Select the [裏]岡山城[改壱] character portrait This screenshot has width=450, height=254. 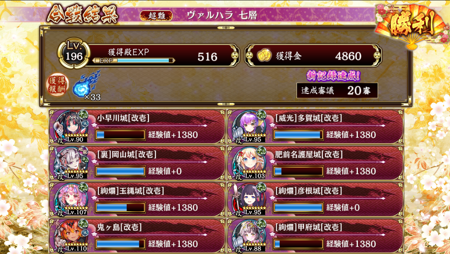[x=72, y=163]
